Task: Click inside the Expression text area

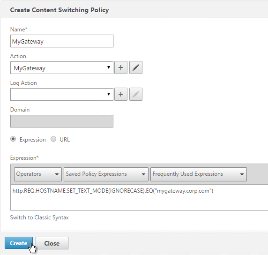Action: (139, 197)
